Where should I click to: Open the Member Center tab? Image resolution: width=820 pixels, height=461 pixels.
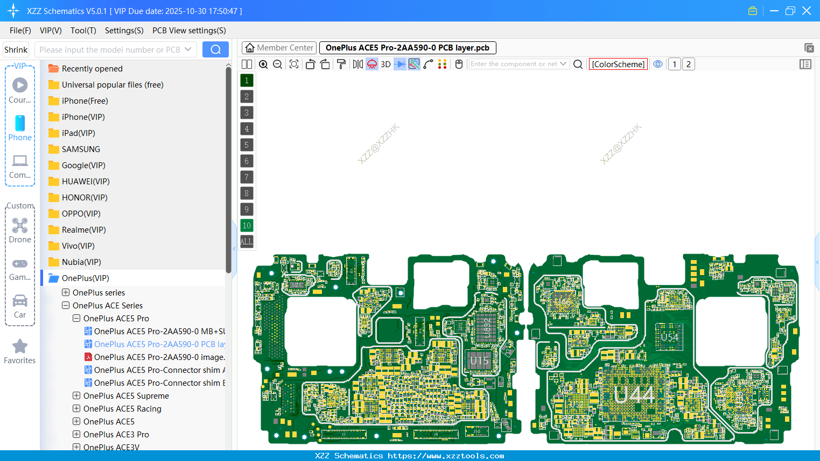pyautogui.click(x=279, y=48)
